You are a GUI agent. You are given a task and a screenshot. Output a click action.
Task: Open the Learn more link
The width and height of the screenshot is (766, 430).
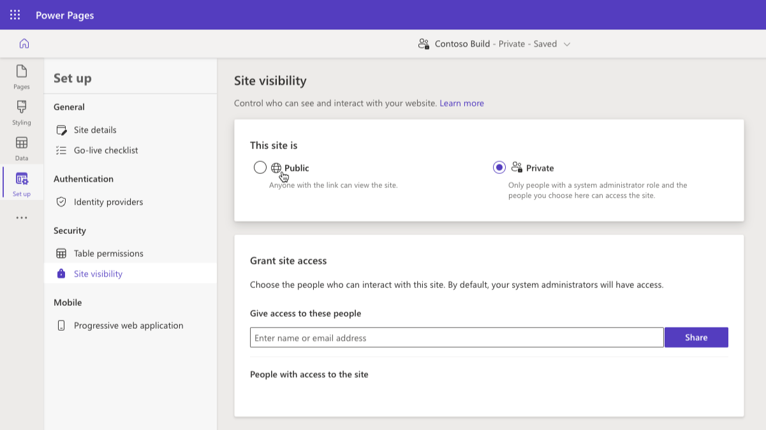(x=461, y=103)
